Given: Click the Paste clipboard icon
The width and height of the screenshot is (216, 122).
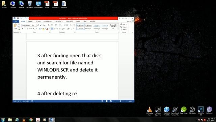Looking at the screenshot, I should (x=16, y=25).
